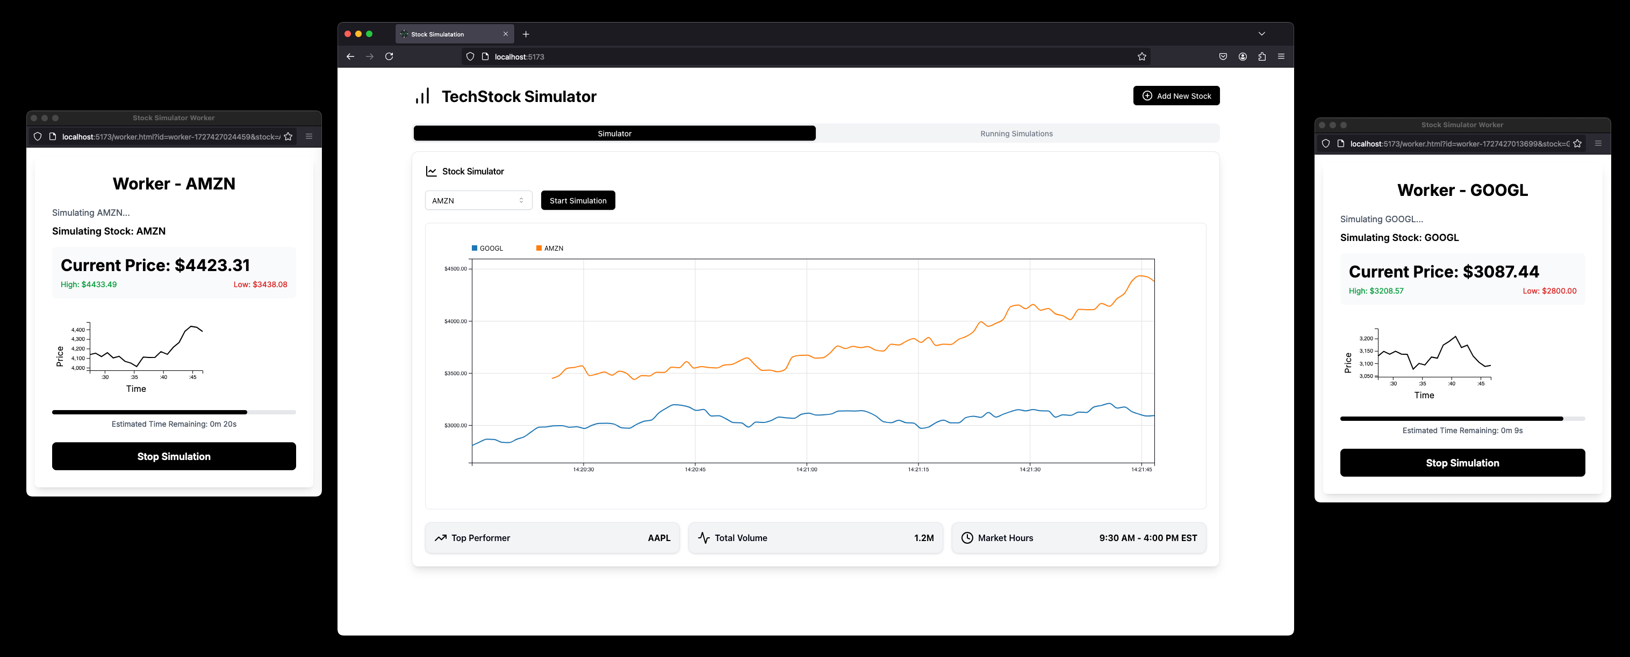Screen dimensions: 1630x657
Task: Click the Total Volume activity icon
Action: pyautogui.click(x=703, y=538)
